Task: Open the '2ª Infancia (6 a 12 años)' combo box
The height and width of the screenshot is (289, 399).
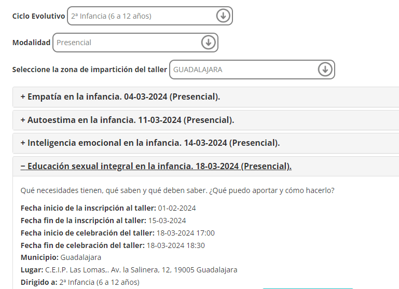Action: pyautogui.click(x=140, y=16)
